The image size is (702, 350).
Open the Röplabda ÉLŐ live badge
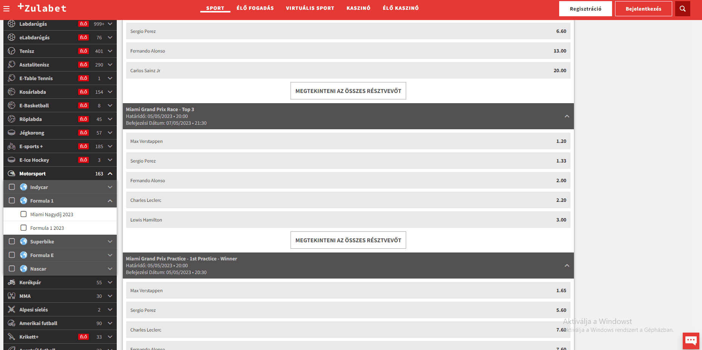pos(83,119)
